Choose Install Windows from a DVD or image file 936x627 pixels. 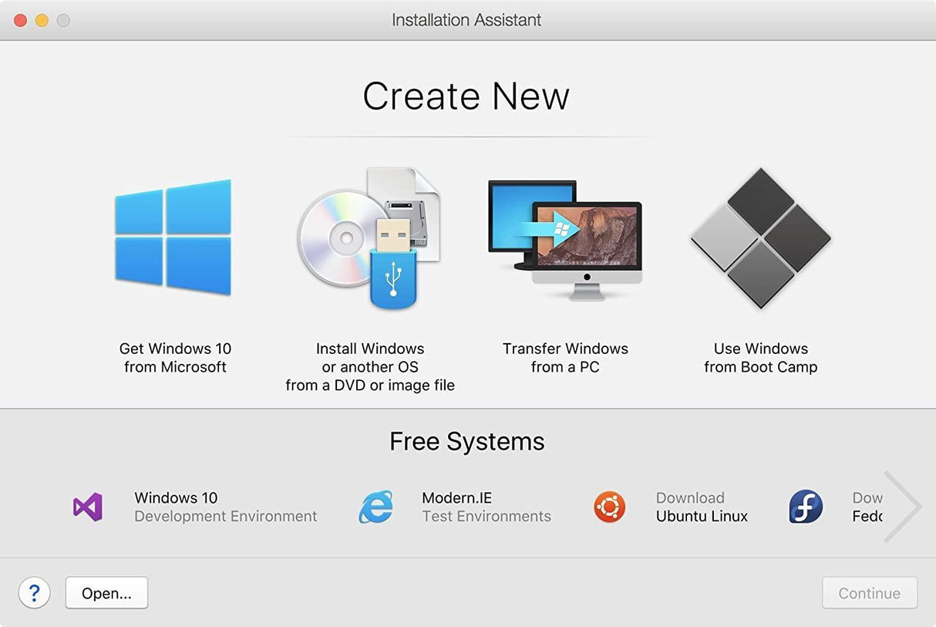pos(370,366)
